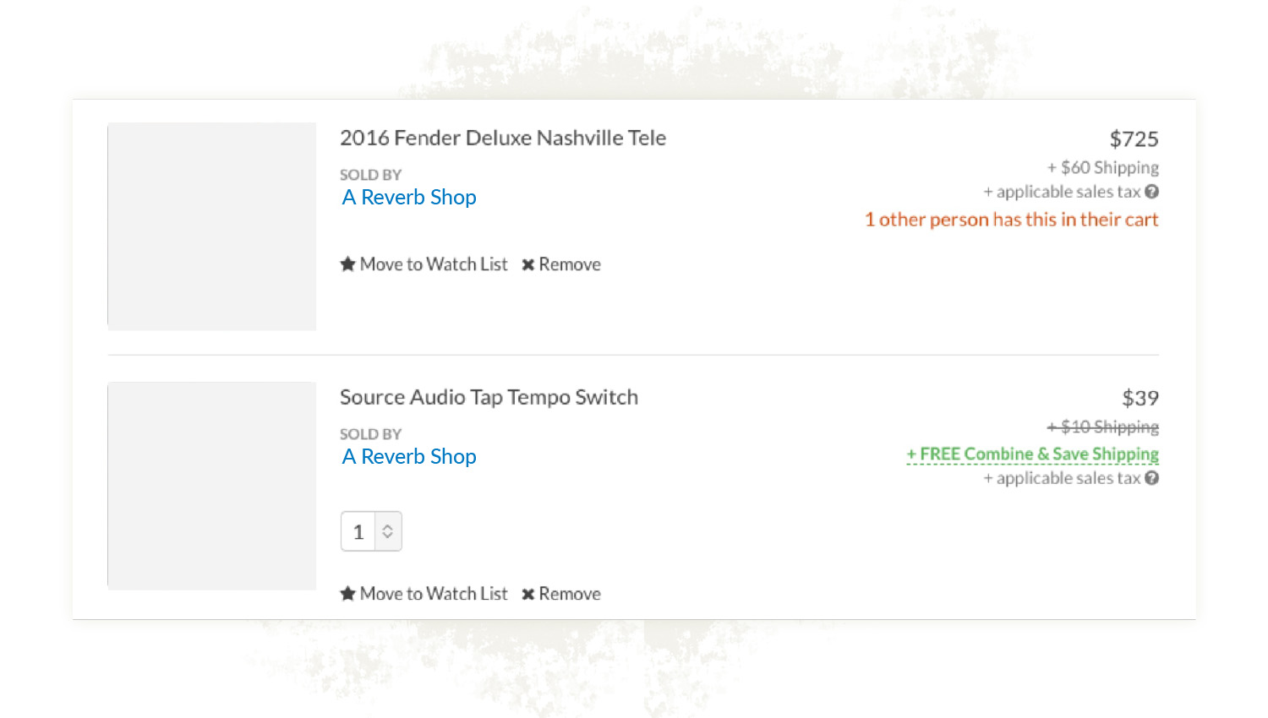
Task: Click the Fender Tele product thumbnail
Action: pyautogui.click(x=212, y=226)
